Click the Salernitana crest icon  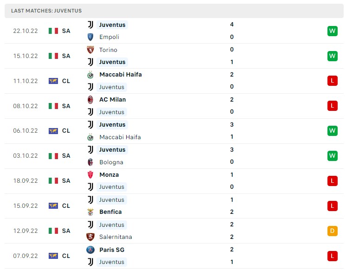pyautogui.click(x=90, y=237)
